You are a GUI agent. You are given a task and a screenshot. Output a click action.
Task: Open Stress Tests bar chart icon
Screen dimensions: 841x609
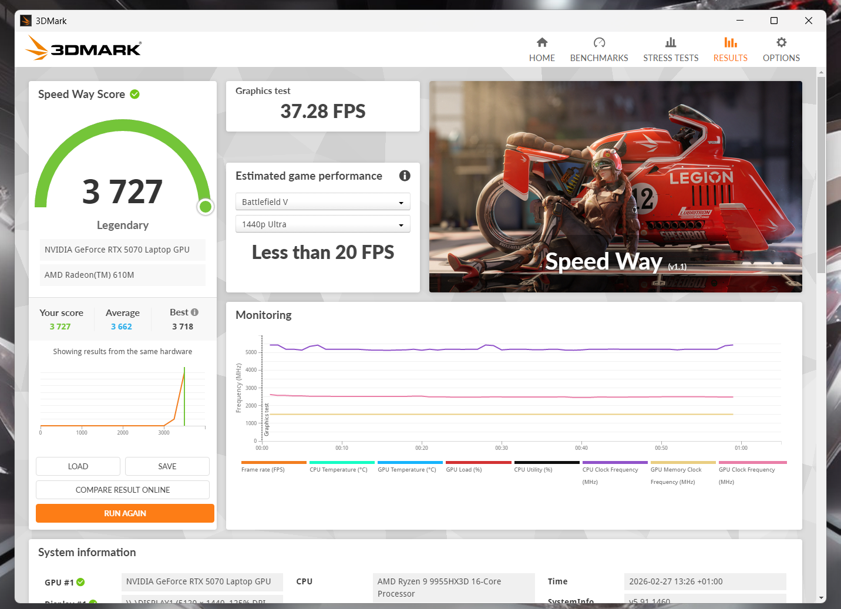[x=671, y=42]
